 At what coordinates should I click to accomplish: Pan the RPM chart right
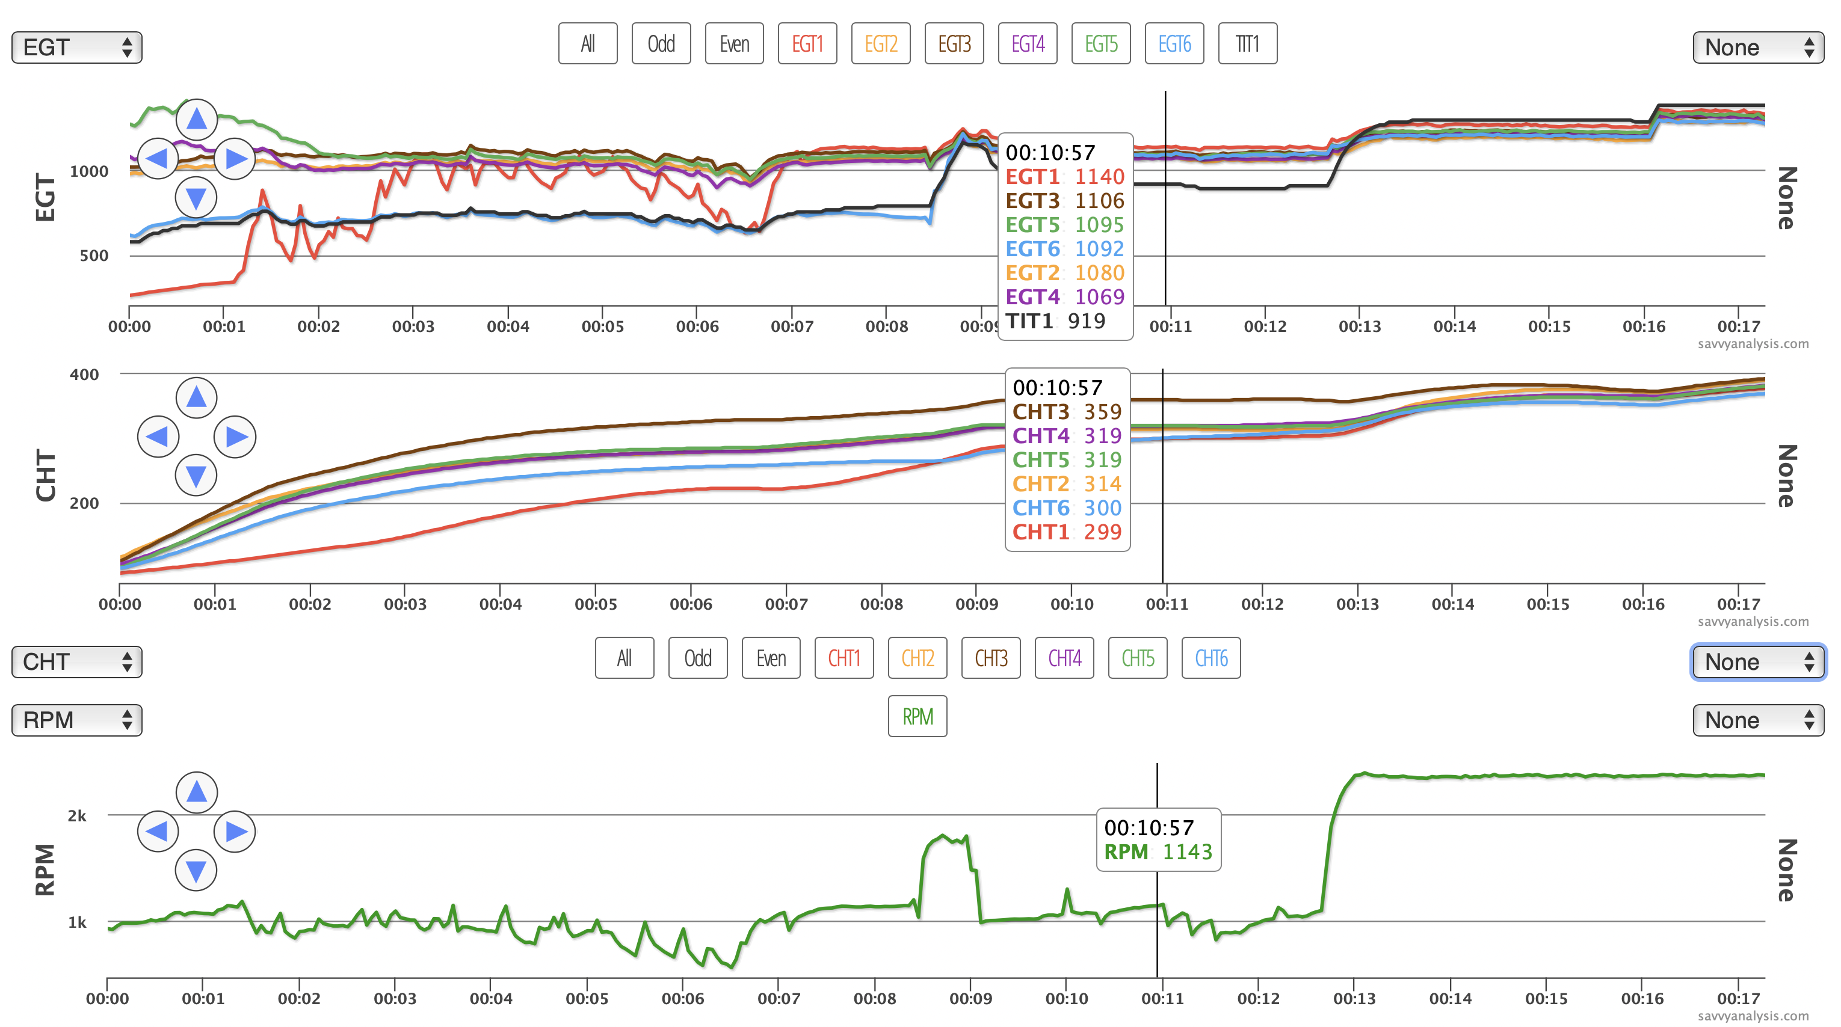[235, 832]
